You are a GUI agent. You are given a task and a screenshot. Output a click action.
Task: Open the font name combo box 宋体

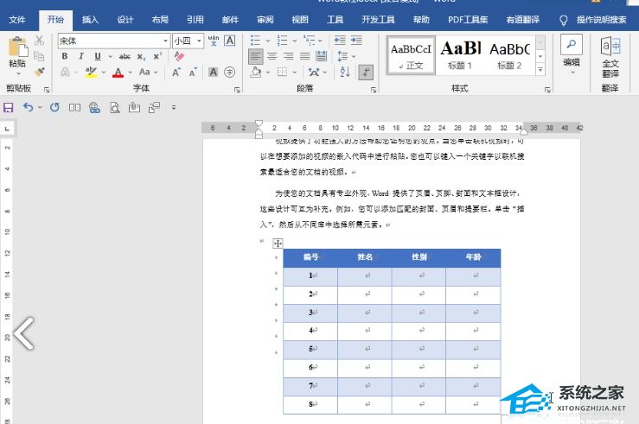coord(113,41)
